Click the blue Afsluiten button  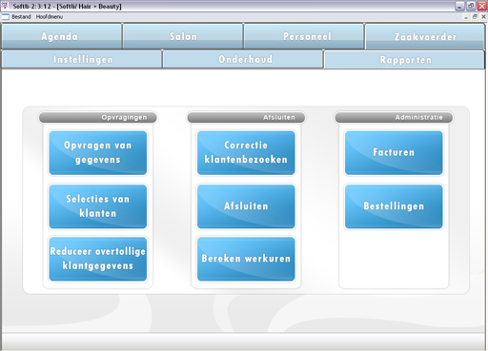[x=246, y=206]
